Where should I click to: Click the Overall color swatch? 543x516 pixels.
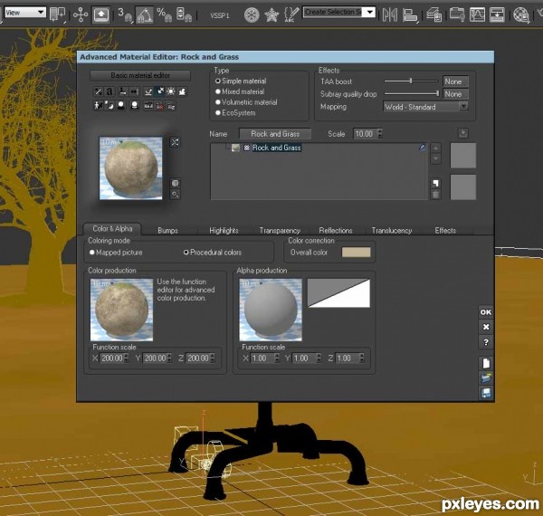tap(356, 252)
